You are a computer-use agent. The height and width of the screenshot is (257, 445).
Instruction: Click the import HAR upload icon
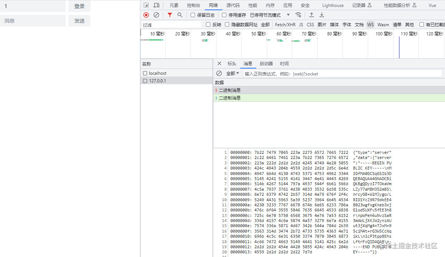coord(312,15)
